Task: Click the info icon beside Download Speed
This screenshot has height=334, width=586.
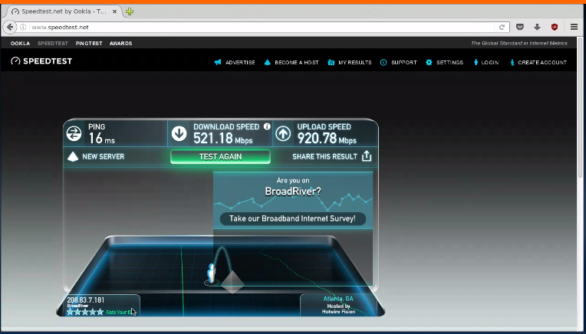Action: coord(267,126)
